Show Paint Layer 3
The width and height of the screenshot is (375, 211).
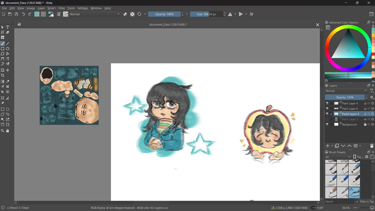click(327, 119)
